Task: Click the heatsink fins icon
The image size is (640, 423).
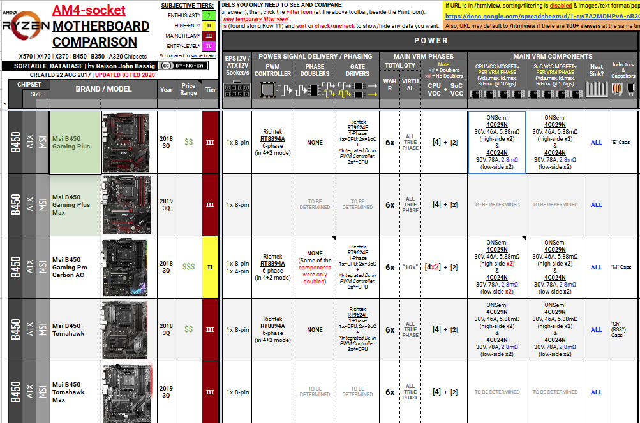Action: pyautogui.click(x=597, y=89)
